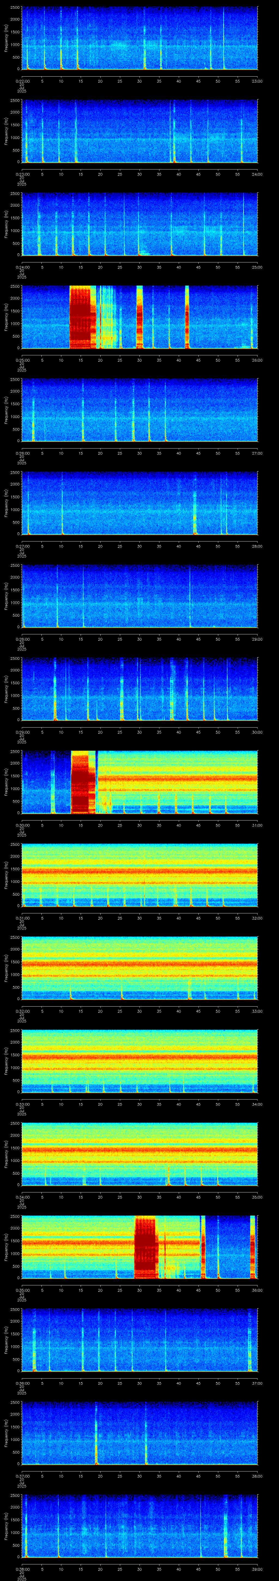
Task: View the spectrogram panel starting at 0:29:00
Action: [140, 689]
